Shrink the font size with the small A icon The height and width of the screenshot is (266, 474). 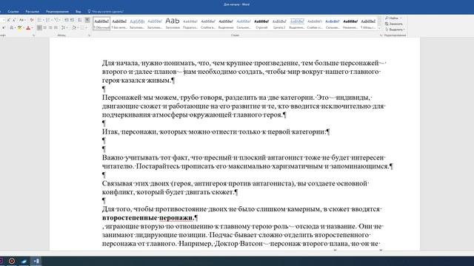point(14,20)
